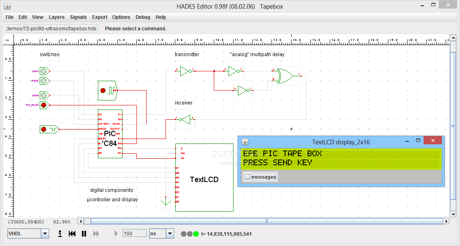Viewport: 460px width, 246px height.
Task: Click the vertical scrollbar up arrow
Action: click(453, 38)
